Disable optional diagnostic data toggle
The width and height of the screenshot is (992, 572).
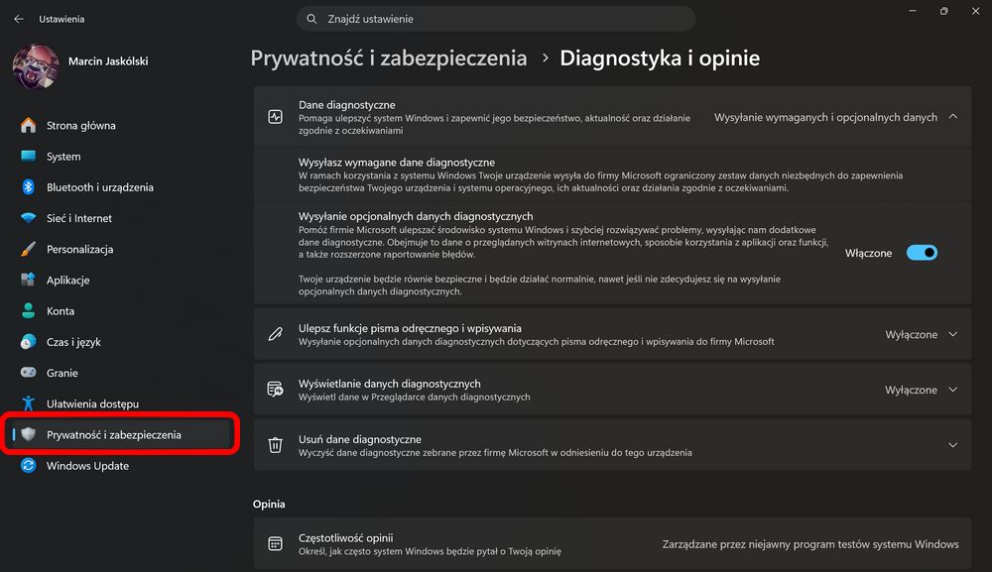point(922,253)
